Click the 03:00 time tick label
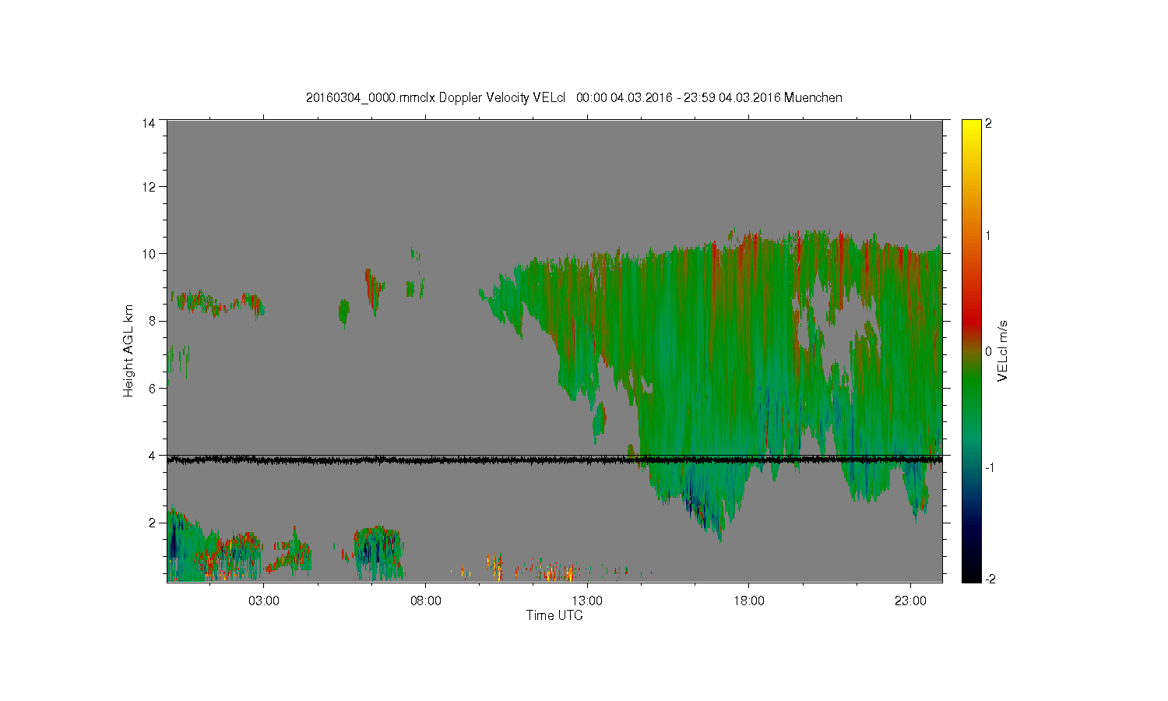This screenshot has height=701, width=1168. (x=264, y=601)
